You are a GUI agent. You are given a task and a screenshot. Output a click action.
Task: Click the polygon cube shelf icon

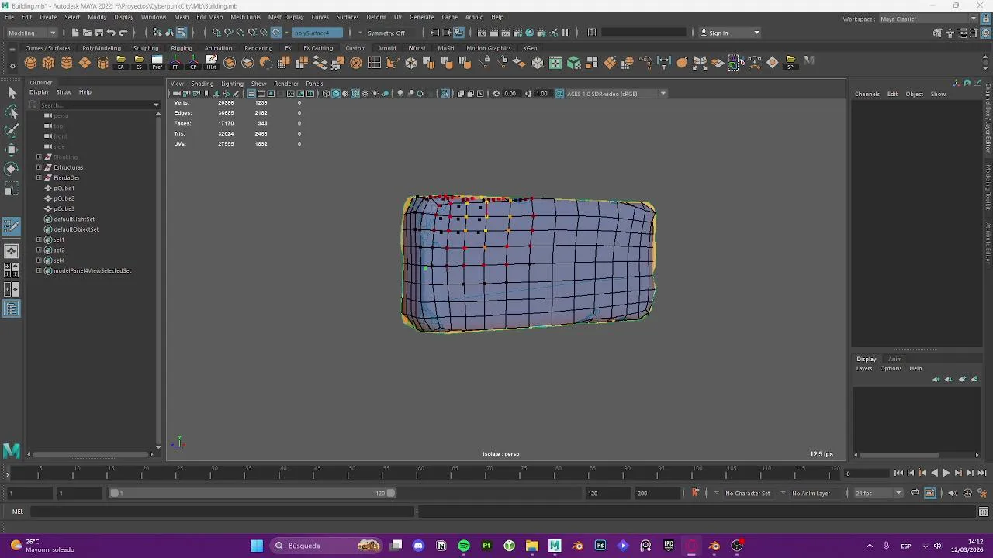[48, 63]
